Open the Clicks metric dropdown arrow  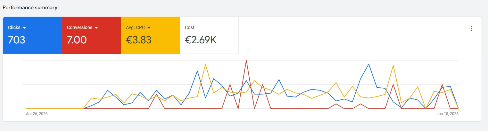tap(24, 28)
